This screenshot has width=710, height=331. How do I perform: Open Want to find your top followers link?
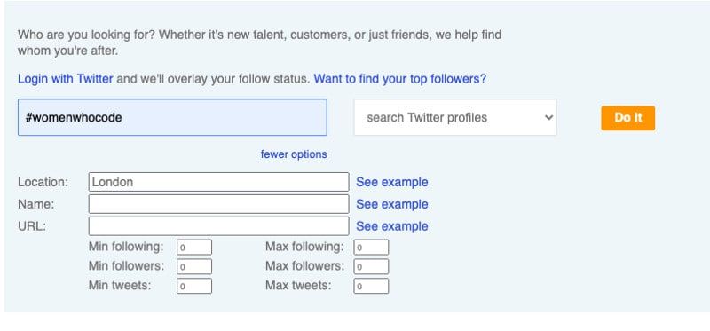[400, 79]
